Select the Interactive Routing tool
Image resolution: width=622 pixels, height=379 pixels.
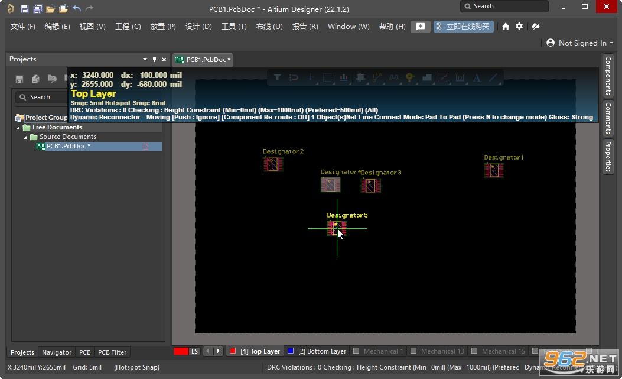pyautogui.click(x=377, y=77)
